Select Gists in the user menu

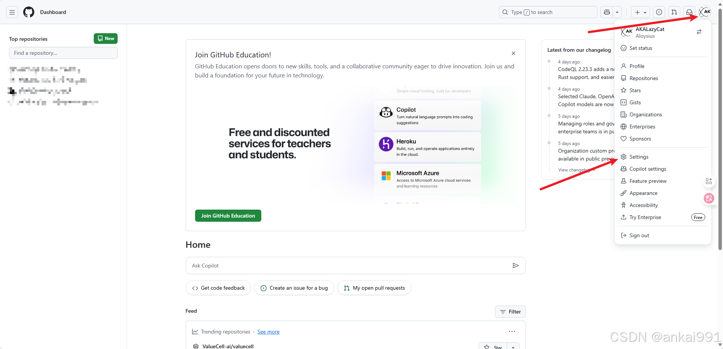click(x=663, y=102)
